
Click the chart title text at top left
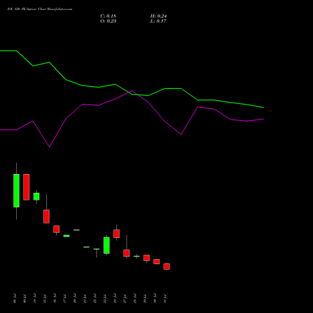39,9
